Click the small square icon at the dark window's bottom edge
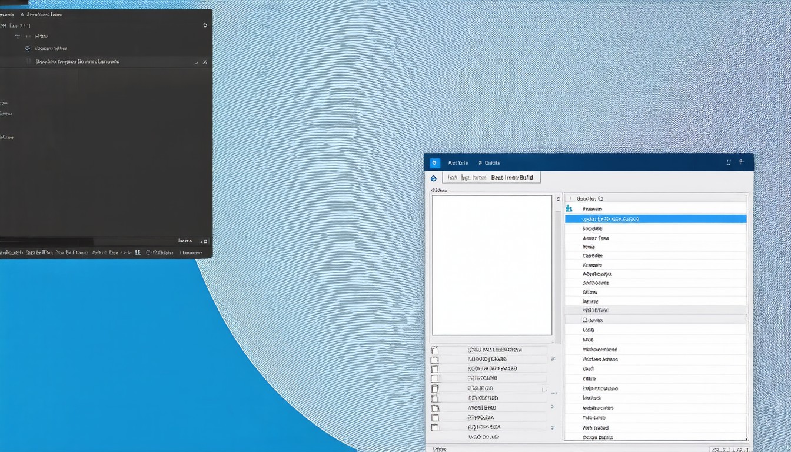Viewport: 791px width, 452px height. click(204, 241)
